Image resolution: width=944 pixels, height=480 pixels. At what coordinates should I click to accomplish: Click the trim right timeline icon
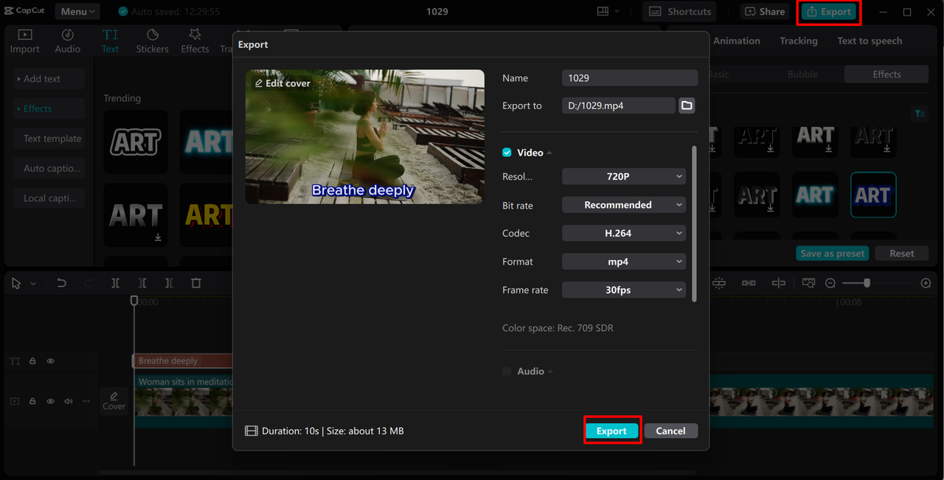[169, 283]
